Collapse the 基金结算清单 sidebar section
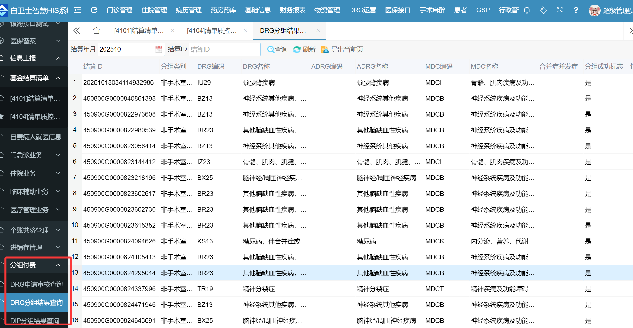 tap(58, 78)
